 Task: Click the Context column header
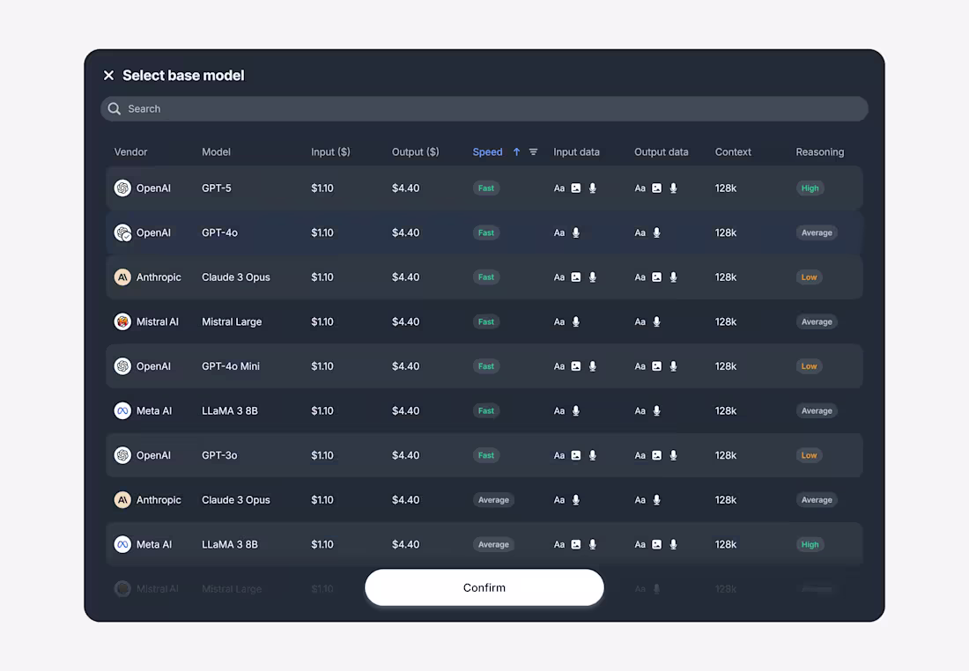[x=733, y=152]
